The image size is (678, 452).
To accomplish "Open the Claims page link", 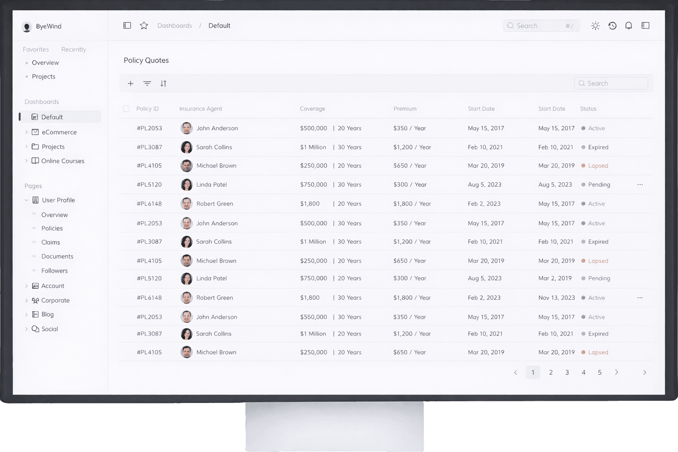I will 51,242.
